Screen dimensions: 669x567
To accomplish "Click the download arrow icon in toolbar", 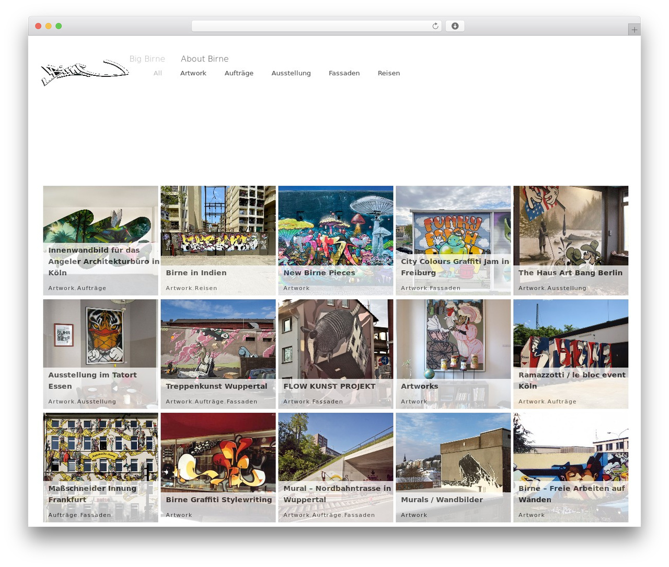I will point(455,26).
